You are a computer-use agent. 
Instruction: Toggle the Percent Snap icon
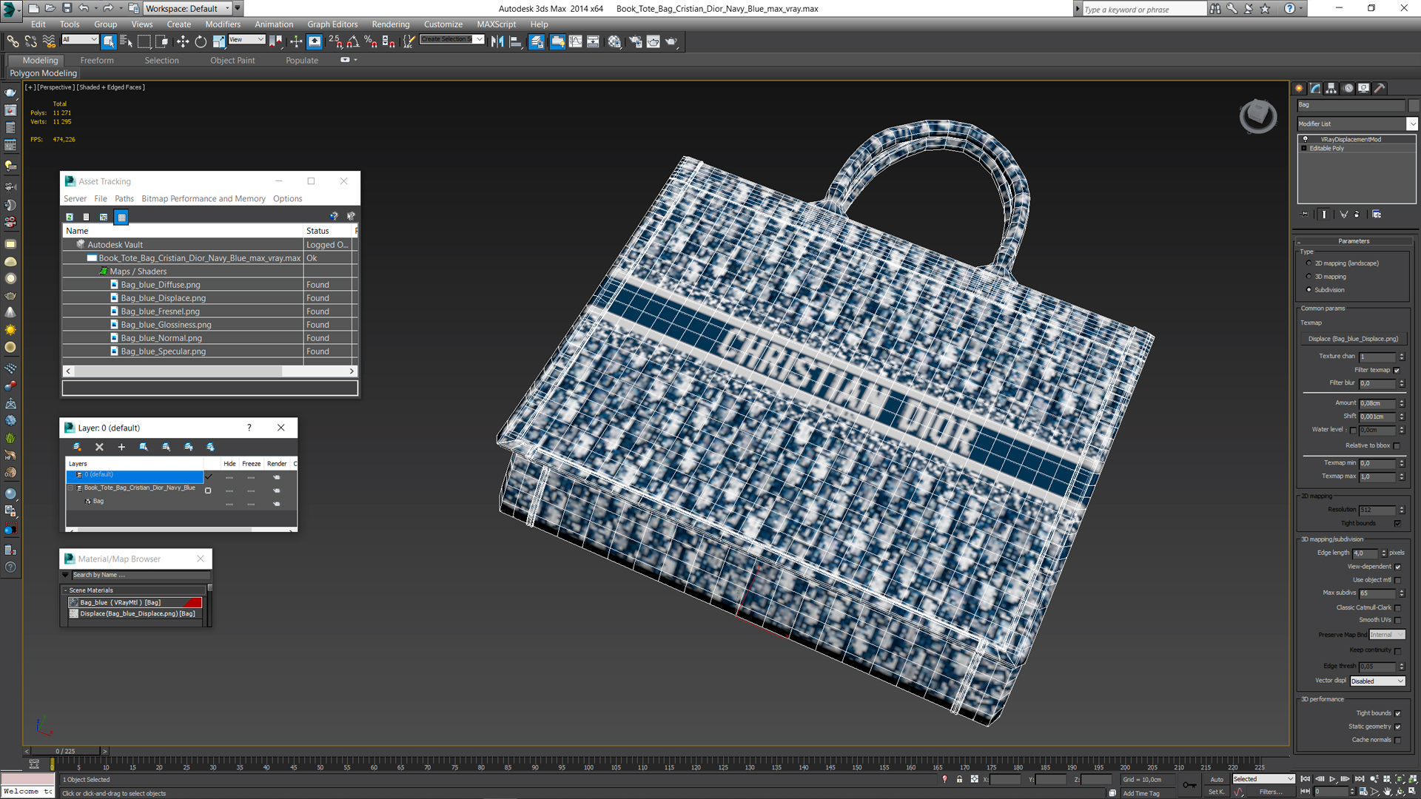371,41
